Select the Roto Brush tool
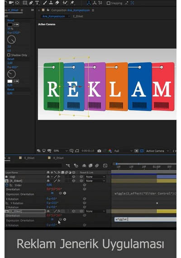The height and width of the screenshot is (258, 181). point(65,3)
